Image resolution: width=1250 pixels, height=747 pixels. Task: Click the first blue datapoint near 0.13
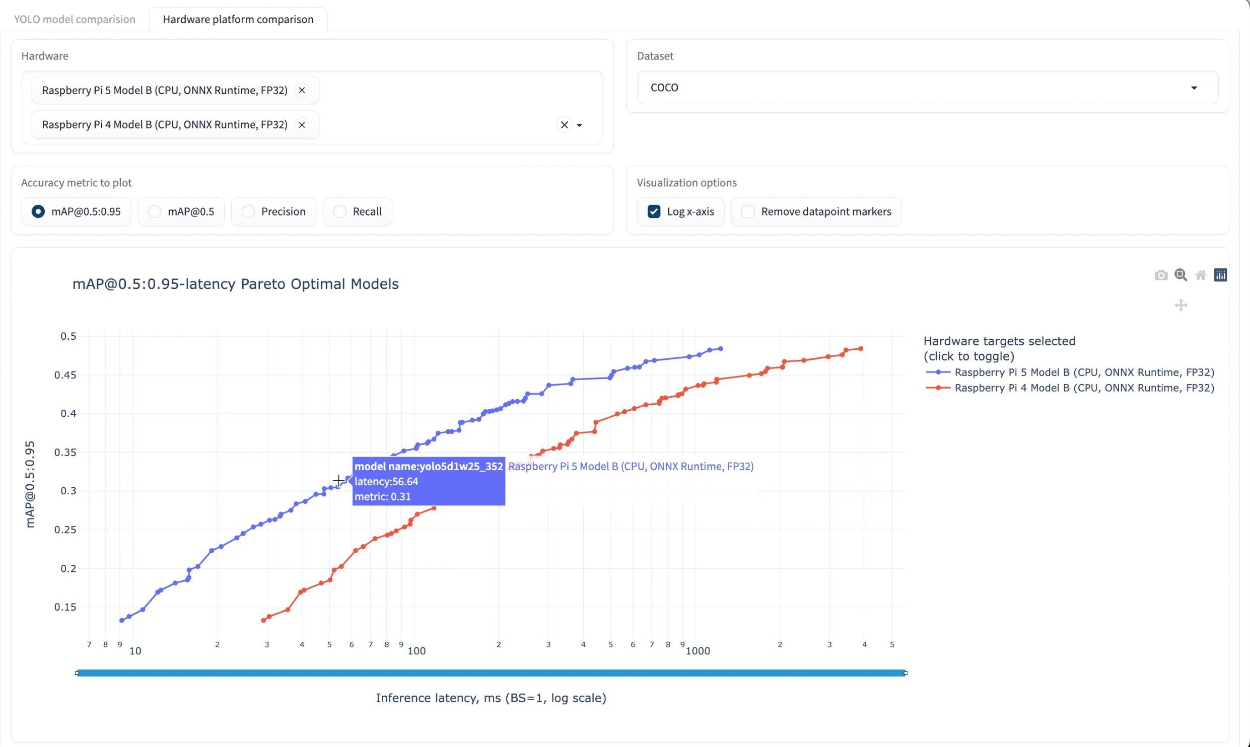tap(122, 621)
